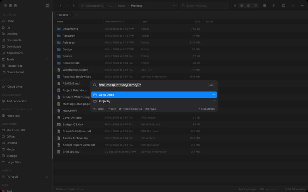Select the Office location
Screen dimensions: 308x192
[10, 136]
